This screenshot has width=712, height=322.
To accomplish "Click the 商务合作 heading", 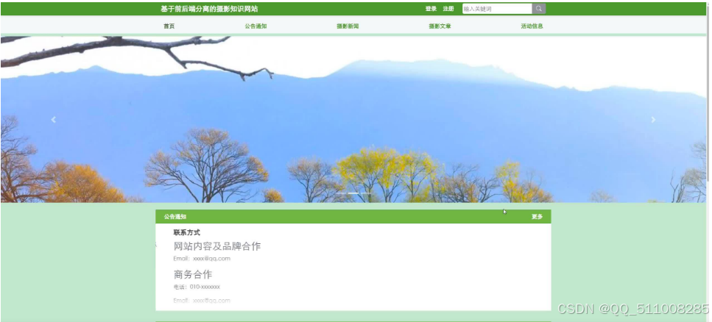I will click(x=192, y=274).
